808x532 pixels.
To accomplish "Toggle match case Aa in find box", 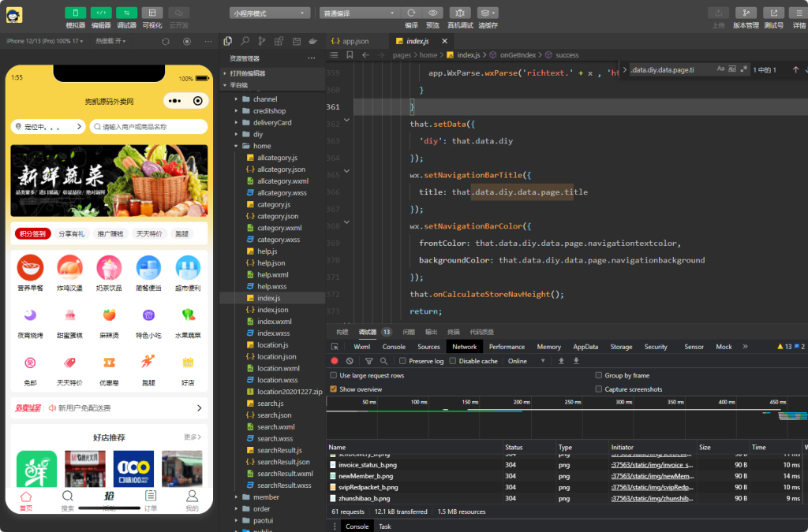I will tap(721, 69).
